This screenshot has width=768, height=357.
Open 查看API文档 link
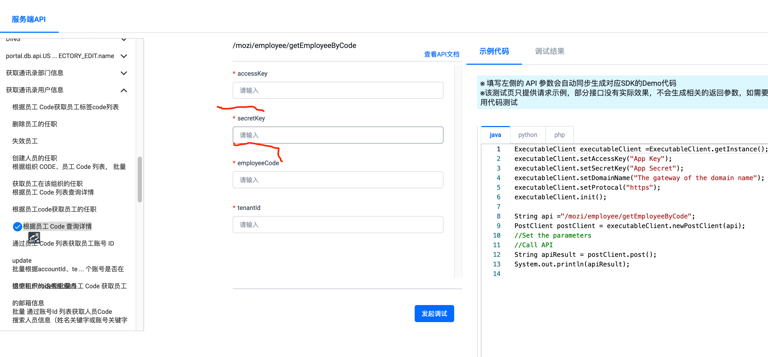tap(441, 54)
